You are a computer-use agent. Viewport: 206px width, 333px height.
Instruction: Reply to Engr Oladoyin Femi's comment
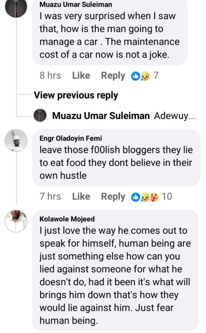click(113, 196)
